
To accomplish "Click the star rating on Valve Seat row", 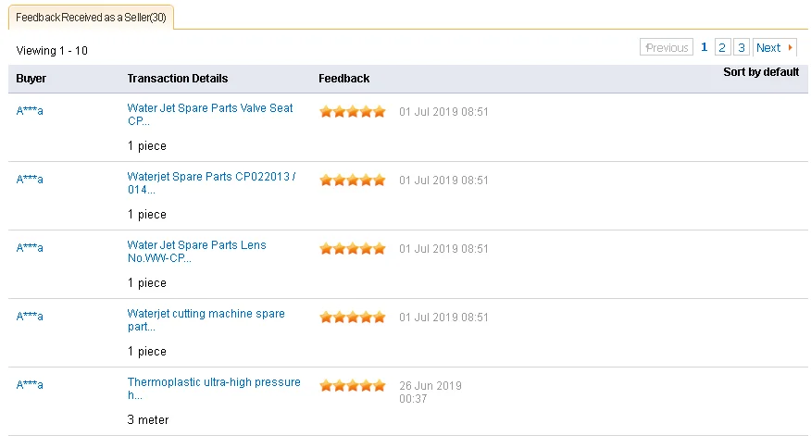I will (353, 111).
